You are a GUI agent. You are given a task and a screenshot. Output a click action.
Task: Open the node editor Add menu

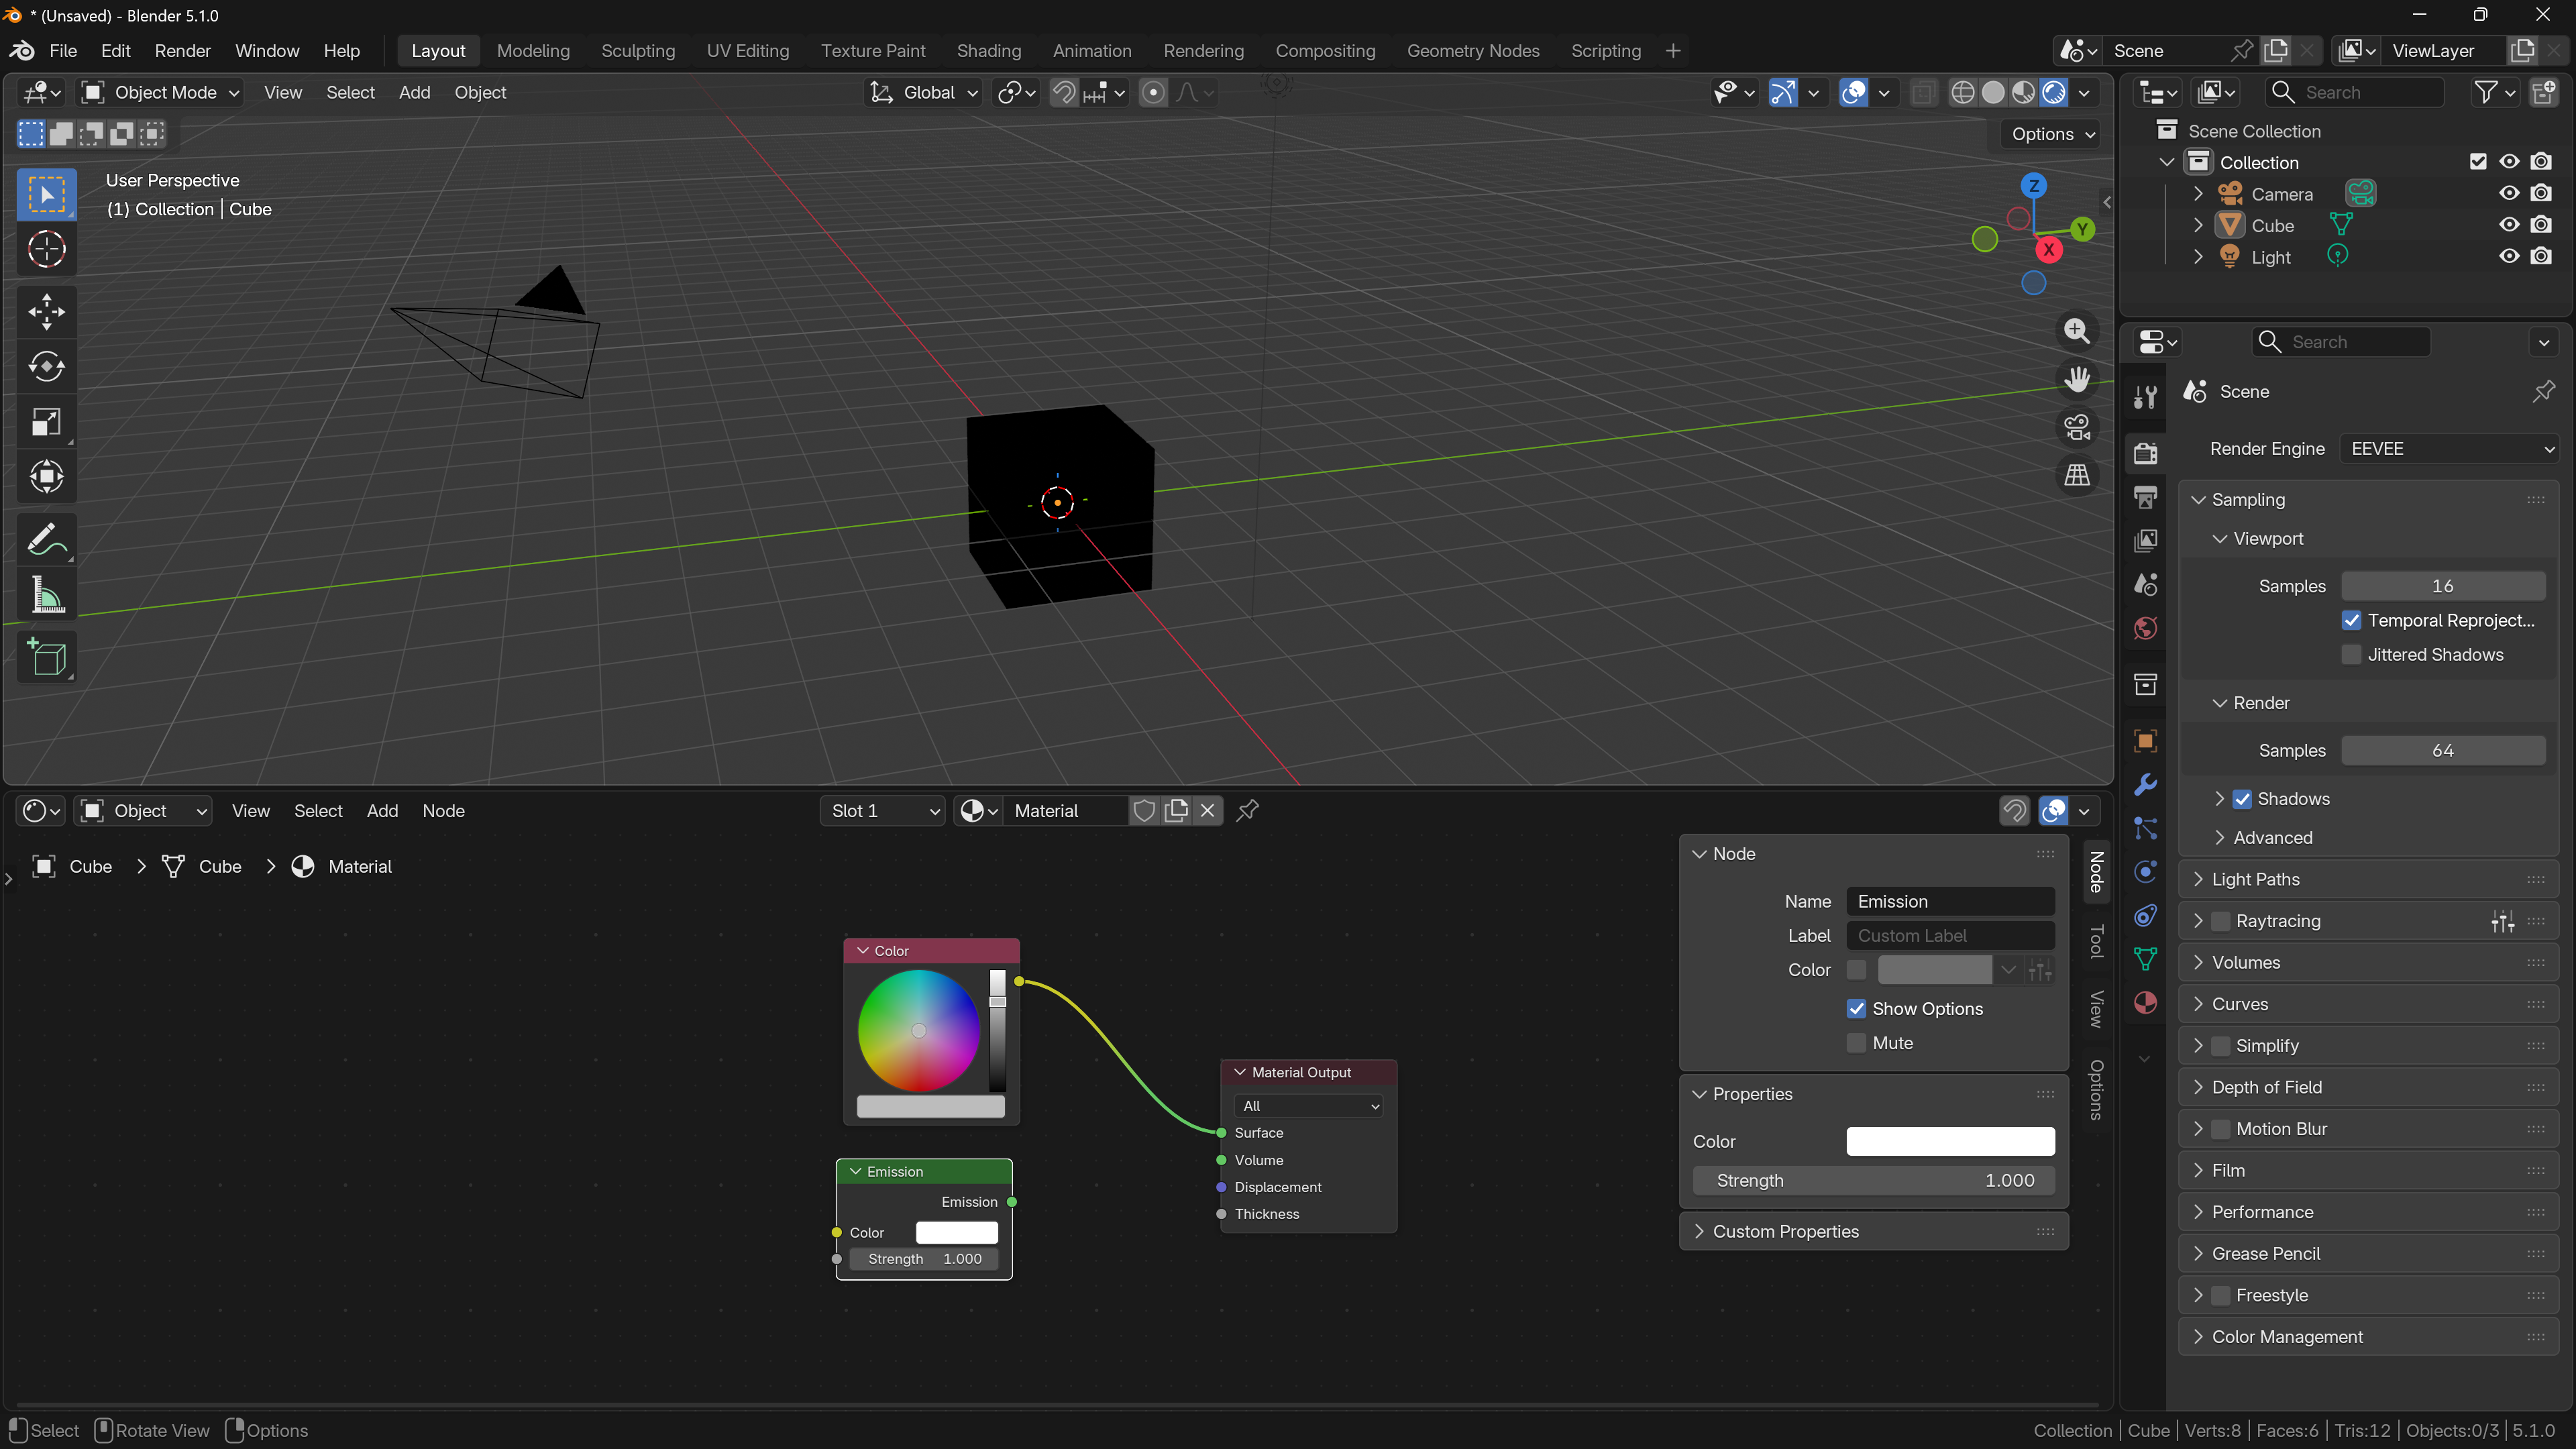pyautogui.click(x=382, y=811)
